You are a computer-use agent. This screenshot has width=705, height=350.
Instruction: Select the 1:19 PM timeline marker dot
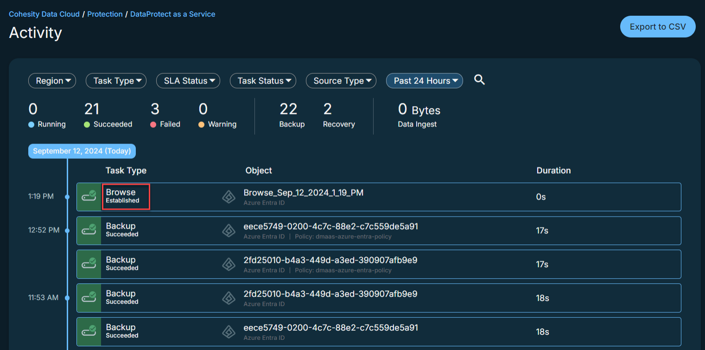point(67,197)
